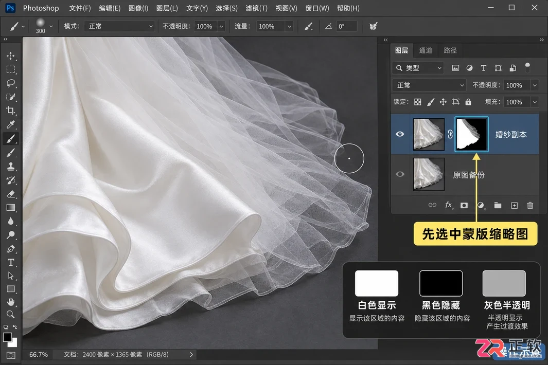Select the Crop tool
The image size is (548, 365).
click(11, 111)
